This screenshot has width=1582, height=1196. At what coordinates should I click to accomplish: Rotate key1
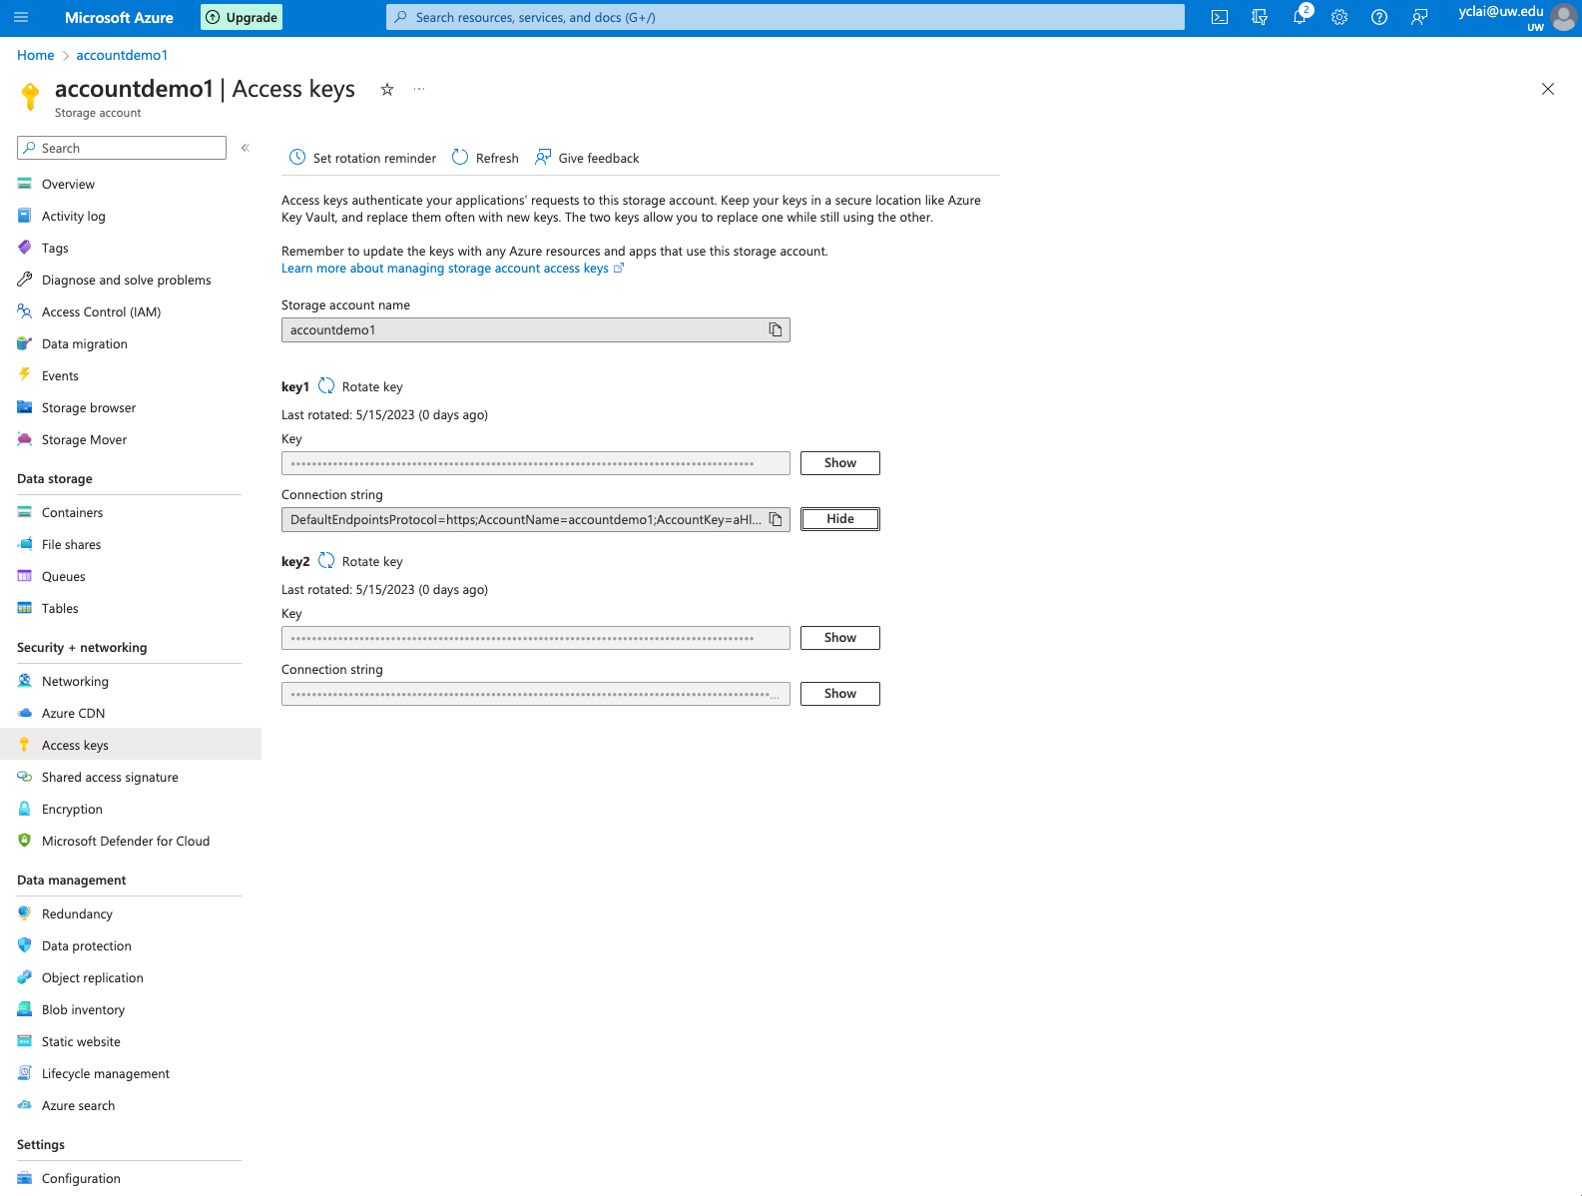tap(360, 386)
